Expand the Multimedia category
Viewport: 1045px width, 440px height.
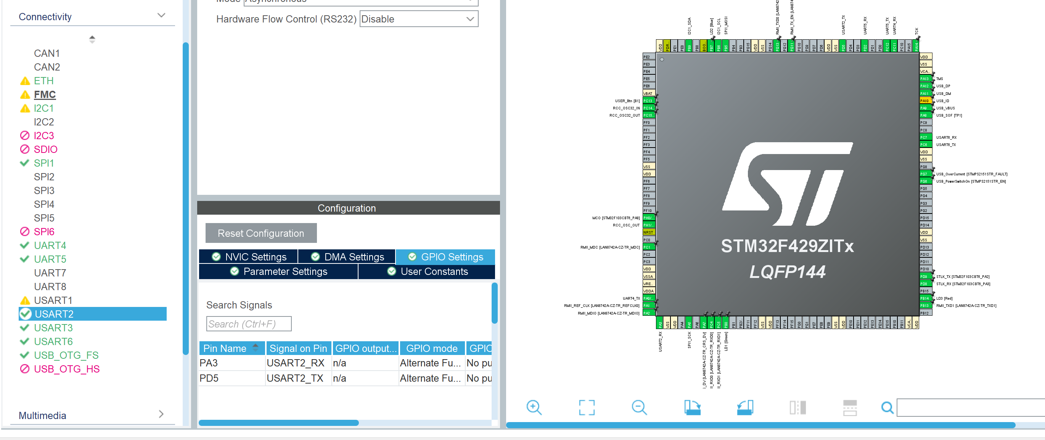161,414
